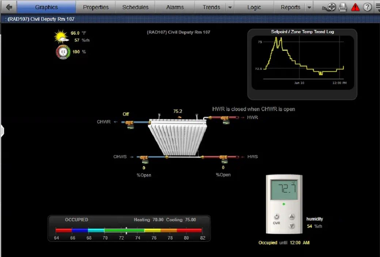This screenshot has width=380, height=257.
Task: Expand the Trends dropdown arrow
Action: point(230,7)
